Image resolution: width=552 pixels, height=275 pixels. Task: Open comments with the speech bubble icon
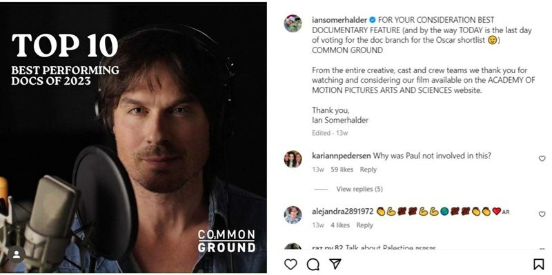tap(313, 265)
